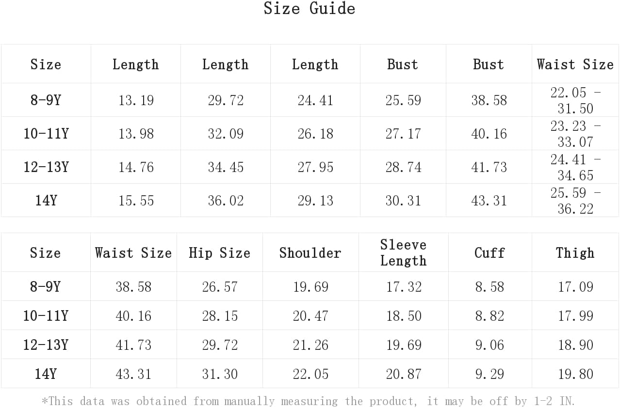Select the 25.59 - 36.22 waist range
The height and width of the screenshot is (408, 620).
point(575,201)
